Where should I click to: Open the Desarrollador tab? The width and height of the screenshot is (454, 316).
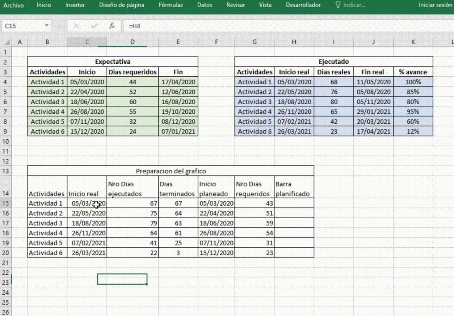[x=303, y=5]
